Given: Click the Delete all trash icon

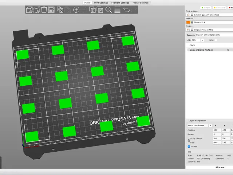Looking at the screenshot, I should (44, 10).
